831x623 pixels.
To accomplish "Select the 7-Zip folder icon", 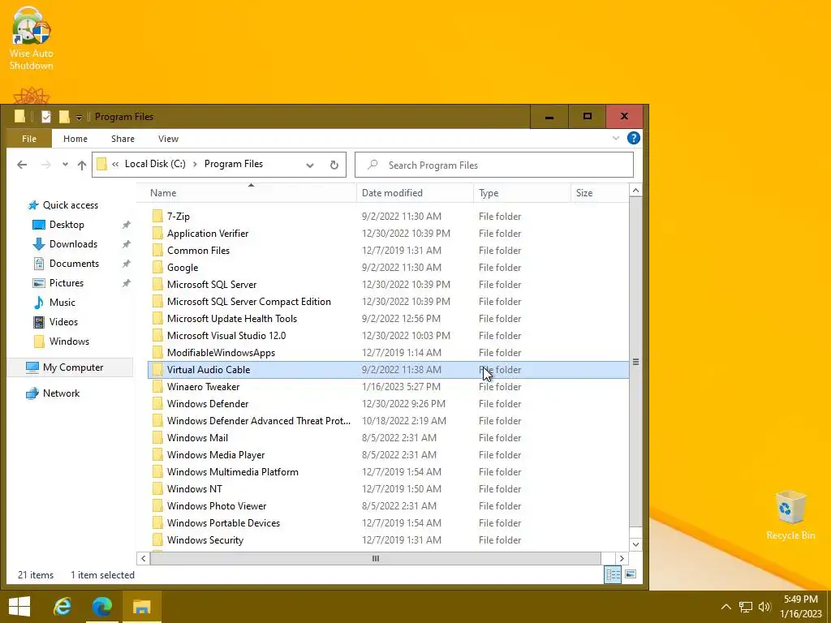I will pos(157,216).
